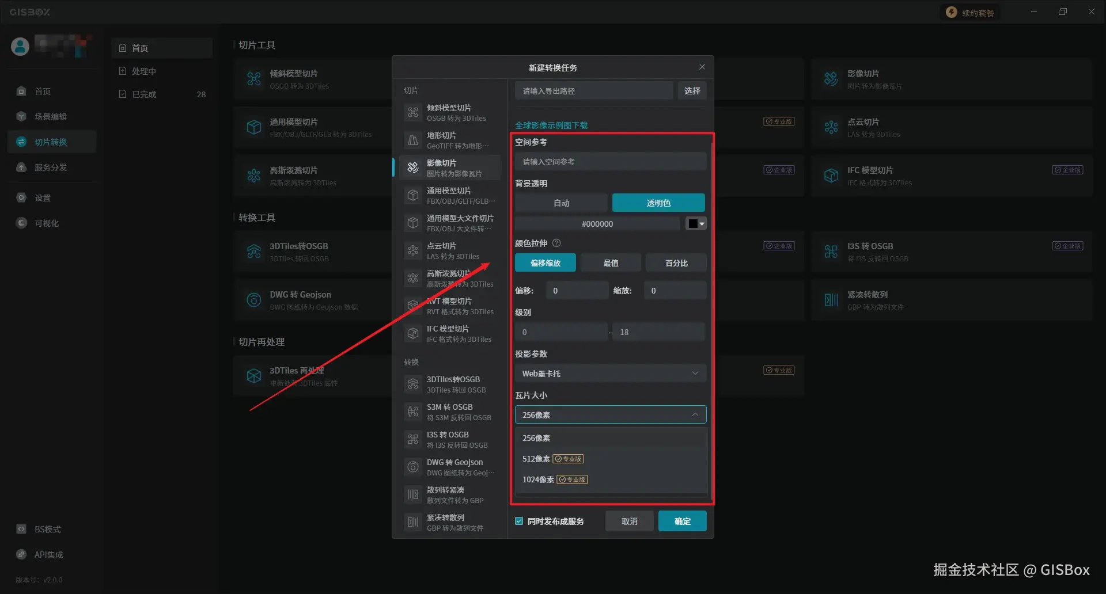This screenshot has width=1106, height=594.
Task: Click 通用模型大文件切片 icon in dialog
Action: tap(413, 223)
